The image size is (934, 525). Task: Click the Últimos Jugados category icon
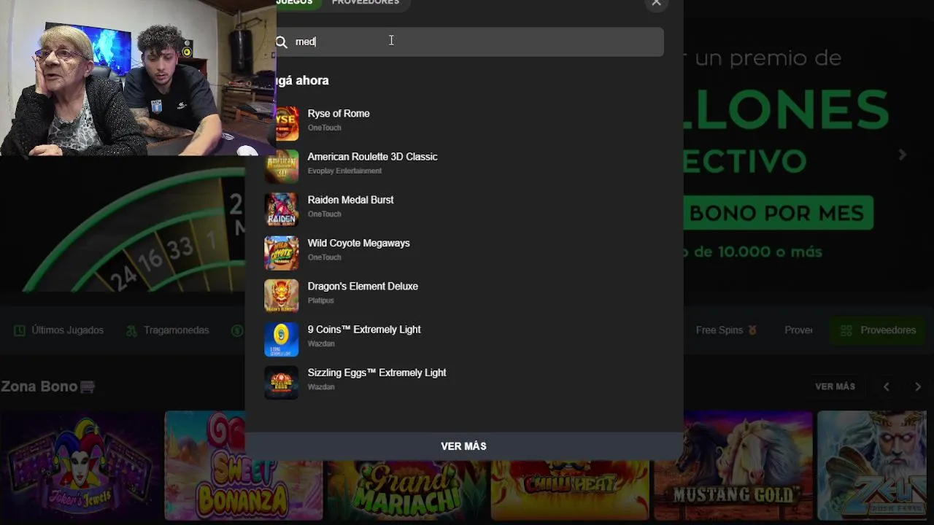click(20, 330)
